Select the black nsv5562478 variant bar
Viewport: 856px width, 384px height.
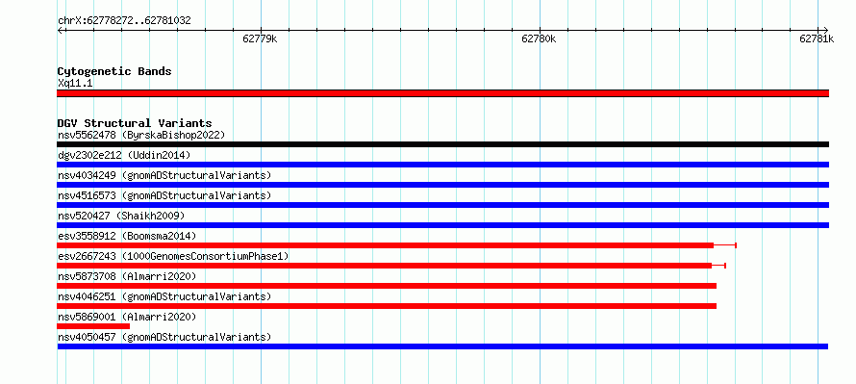click(442, 144)
